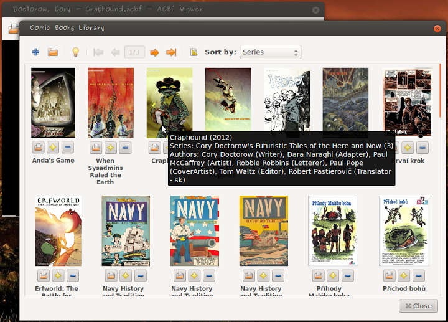Jump to last library page arrow
Screen dimensions: 448x322
pos(172,52)
